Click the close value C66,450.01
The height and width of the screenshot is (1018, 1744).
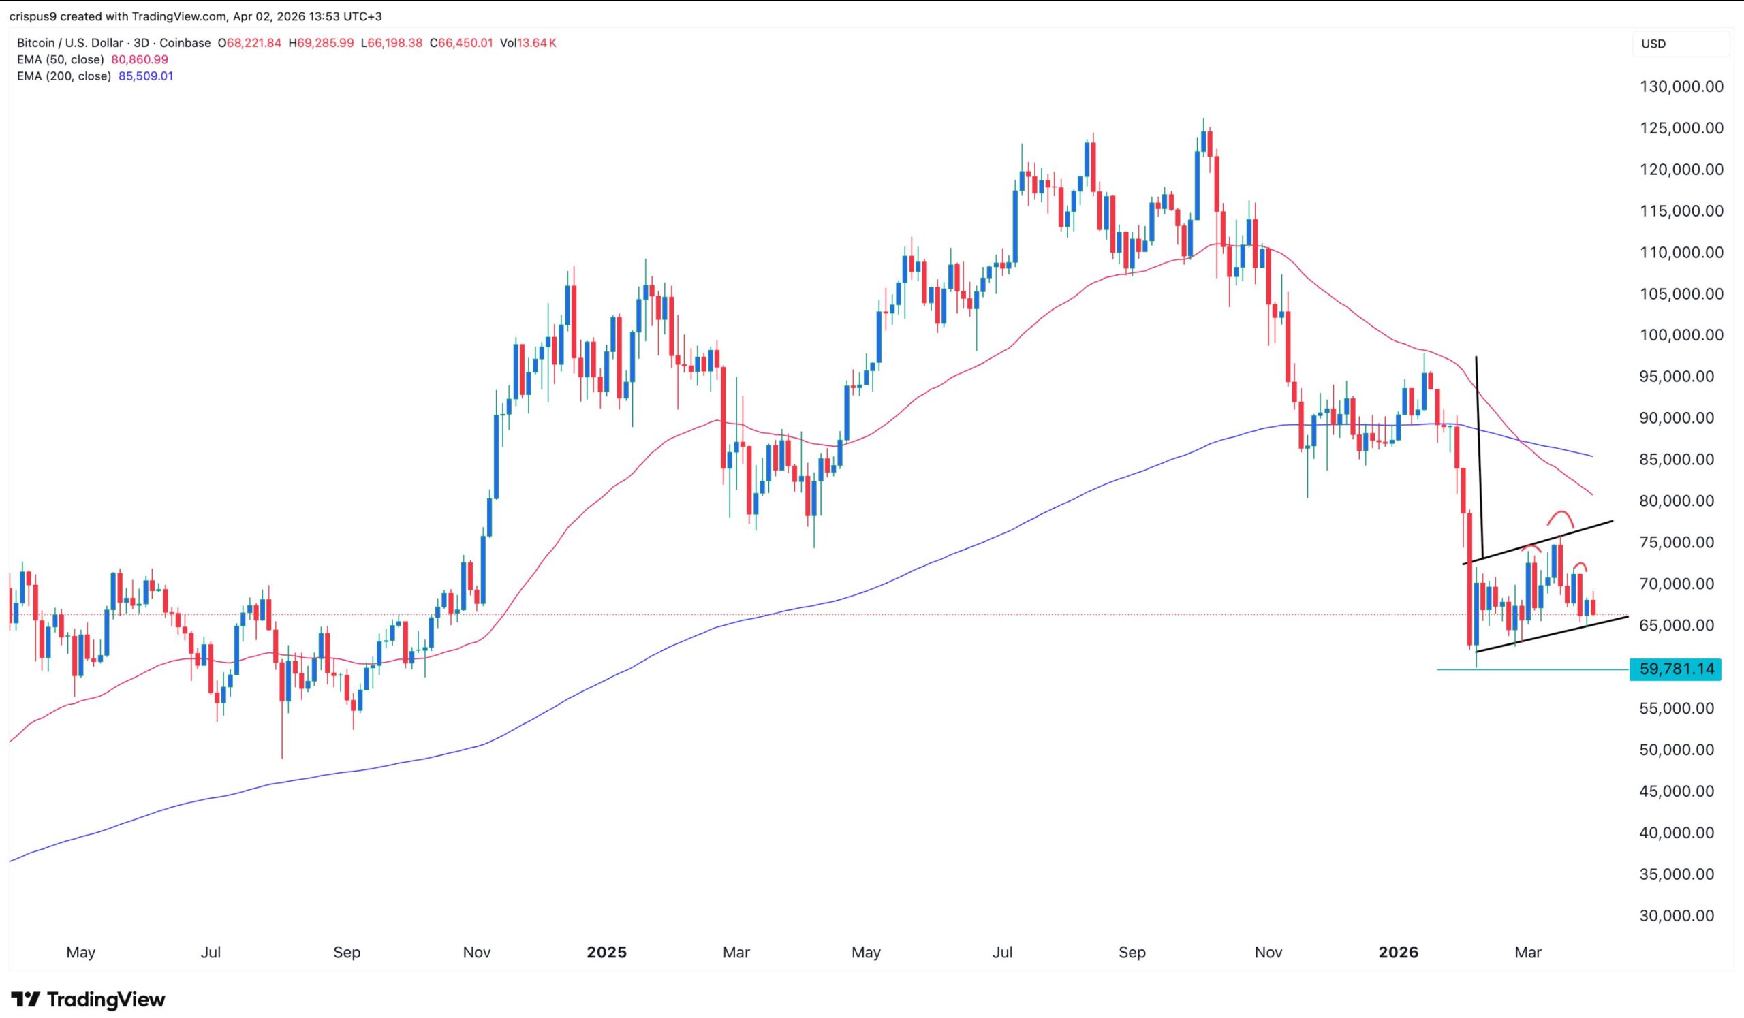pos(461,43)
